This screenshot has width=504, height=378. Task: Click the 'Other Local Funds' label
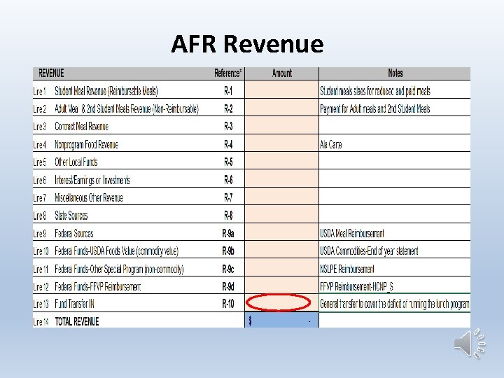76,162
